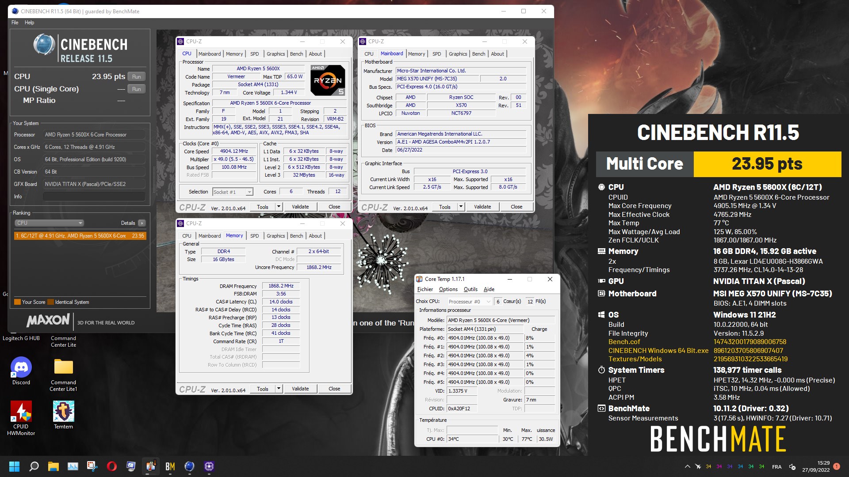Open Core Temp Aide menu
Screen dimensions: 849x477
pyautogui.click(x=489, y=289)
